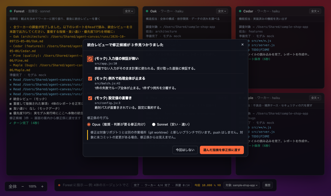Click the 全体 fit-all button
This screenshot has width=331, height=196.
point(13,186)
